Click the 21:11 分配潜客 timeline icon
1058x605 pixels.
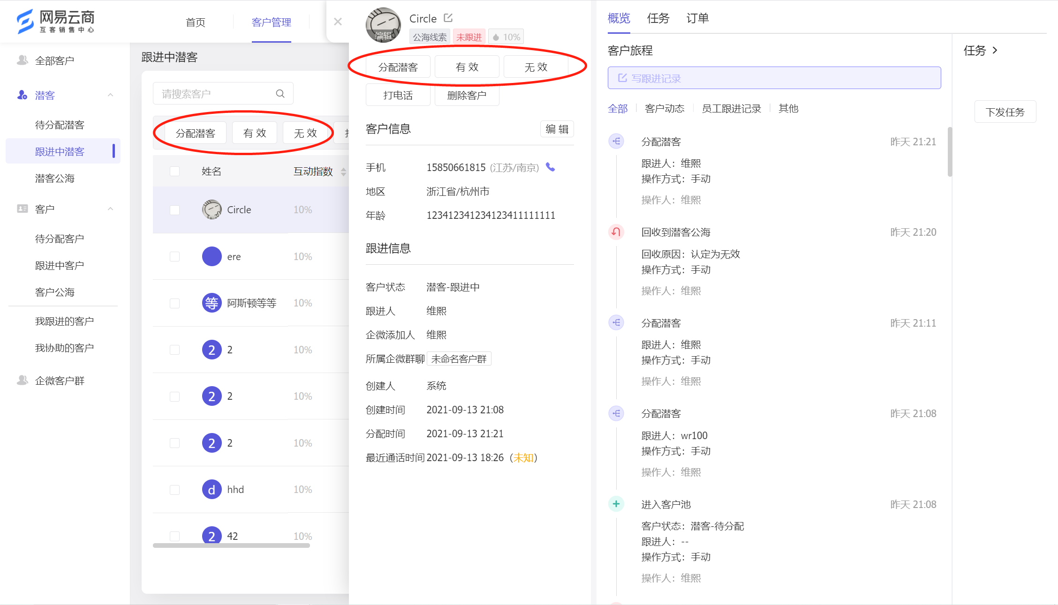[616, 322]
